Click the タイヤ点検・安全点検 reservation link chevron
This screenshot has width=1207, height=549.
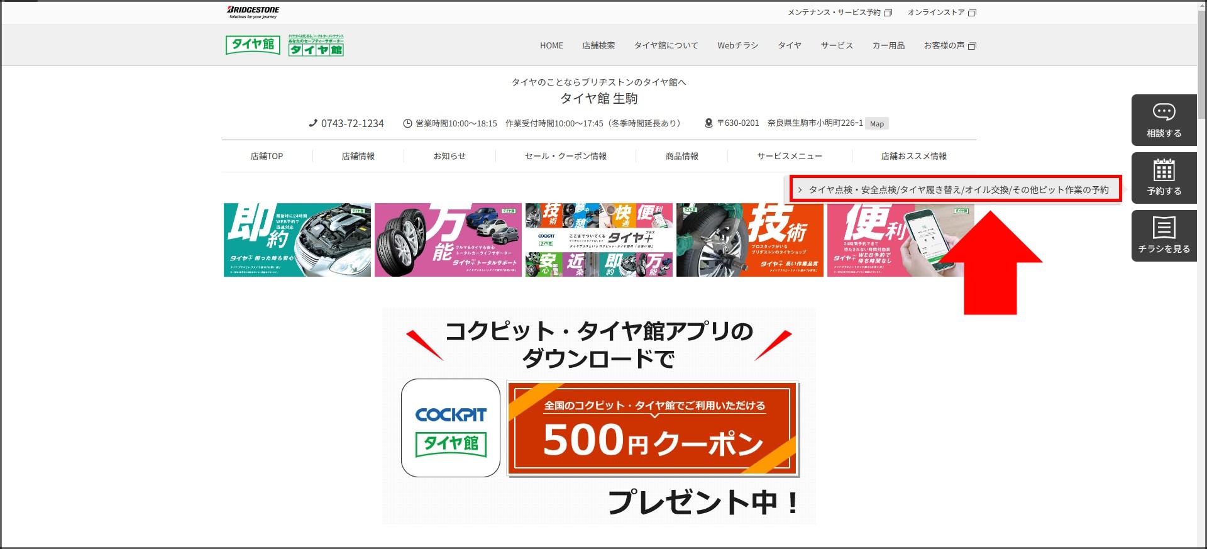pyautogui.click(x=800, y=189)
